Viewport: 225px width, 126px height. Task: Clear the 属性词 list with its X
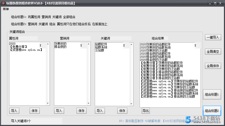pos(41,45)
